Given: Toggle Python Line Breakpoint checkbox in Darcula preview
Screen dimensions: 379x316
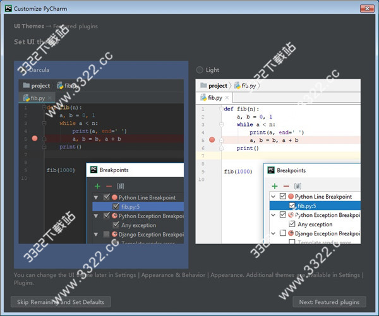Looking at the screenshot, I should point(106,197).
